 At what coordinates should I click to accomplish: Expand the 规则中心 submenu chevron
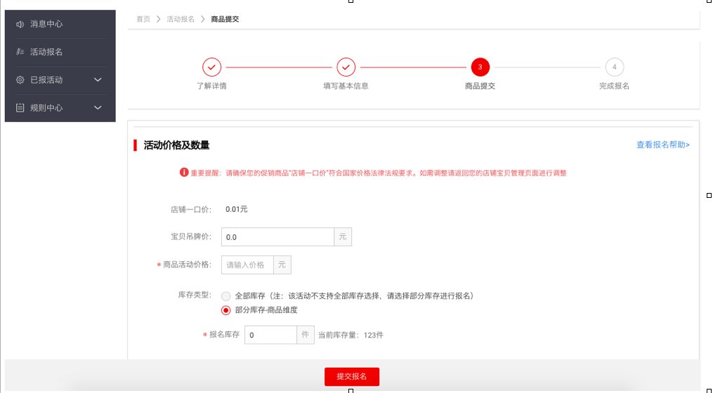point(98,108)
